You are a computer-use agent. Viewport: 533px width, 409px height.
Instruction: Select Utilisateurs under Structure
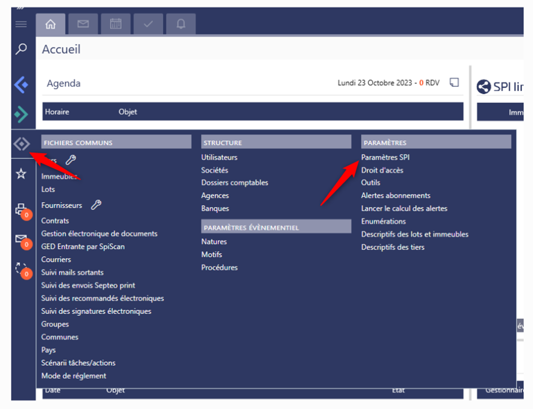[x=219, y=157]
